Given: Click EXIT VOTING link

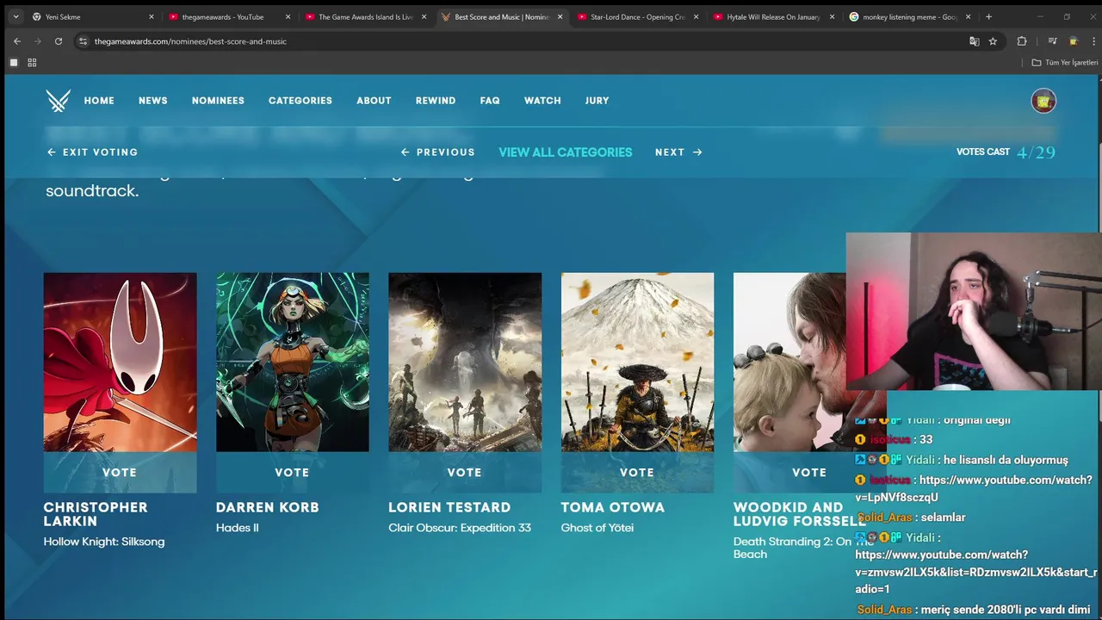Looking at the screenshot, I should pos(92,152).
